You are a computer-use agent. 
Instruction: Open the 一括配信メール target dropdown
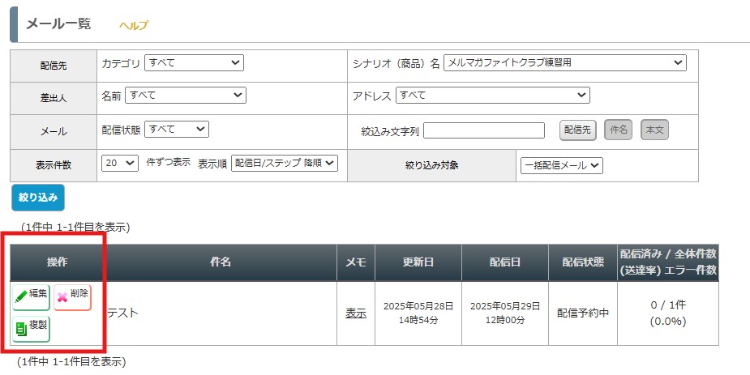pos(562,165)
